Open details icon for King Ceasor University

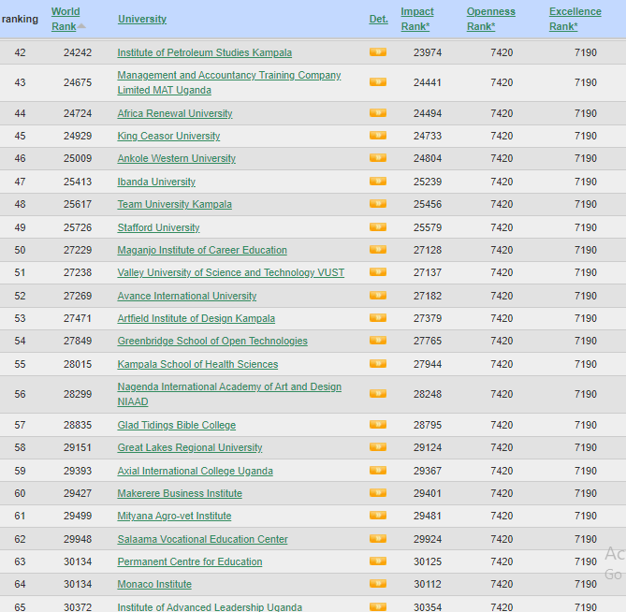378,136
